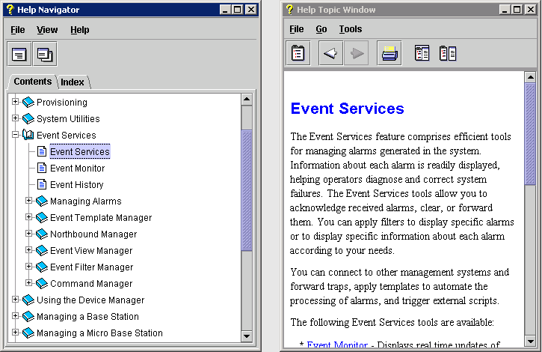Click the last toolbar icon in Help Topic Window

(x=448, y=54)
